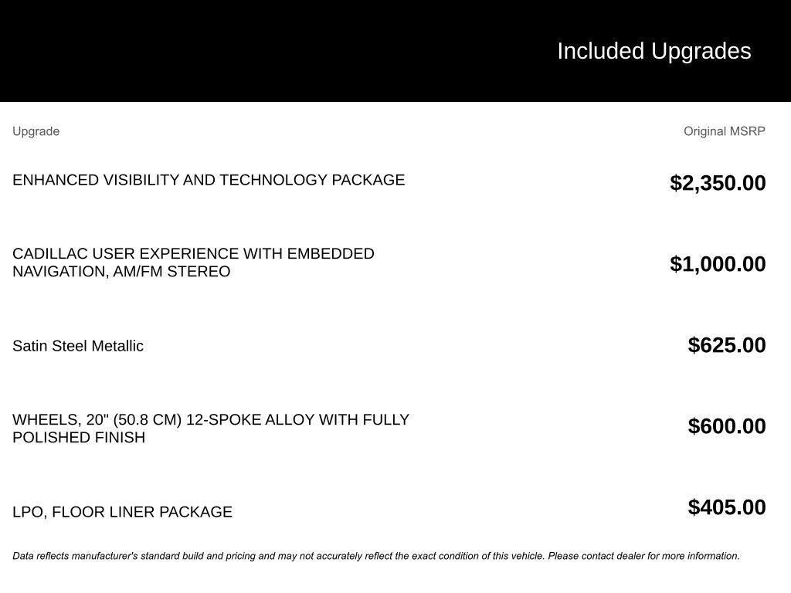Click the NAVIGATION, AM/FM STEREO line
791x593 pixels.
coord(121,272)
